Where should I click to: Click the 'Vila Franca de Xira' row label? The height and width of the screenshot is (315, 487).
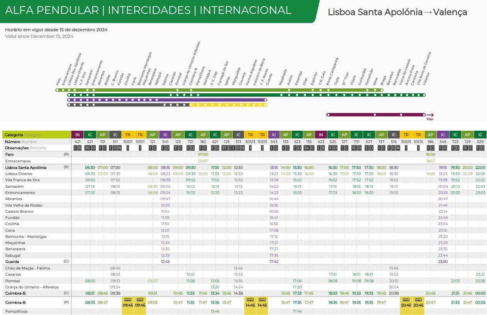[23, 180]
